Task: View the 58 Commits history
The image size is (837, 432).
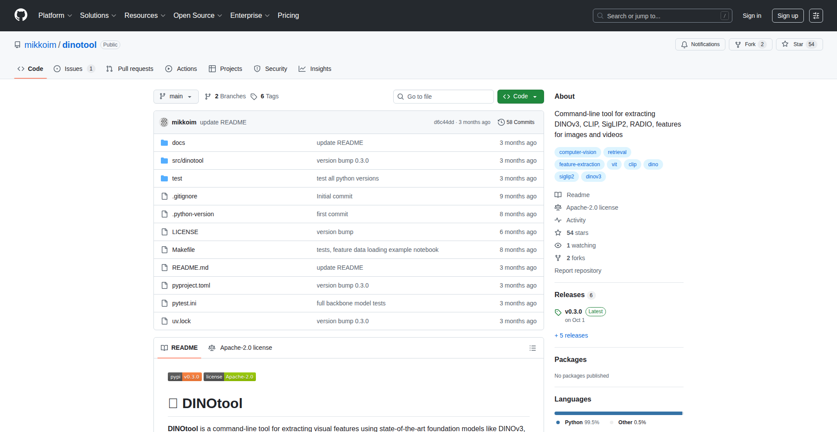Action: point(516,122)
